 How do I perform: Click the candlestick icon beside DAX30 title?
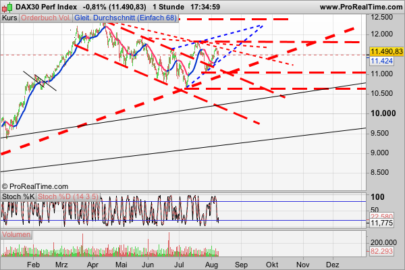pos(7,7)
